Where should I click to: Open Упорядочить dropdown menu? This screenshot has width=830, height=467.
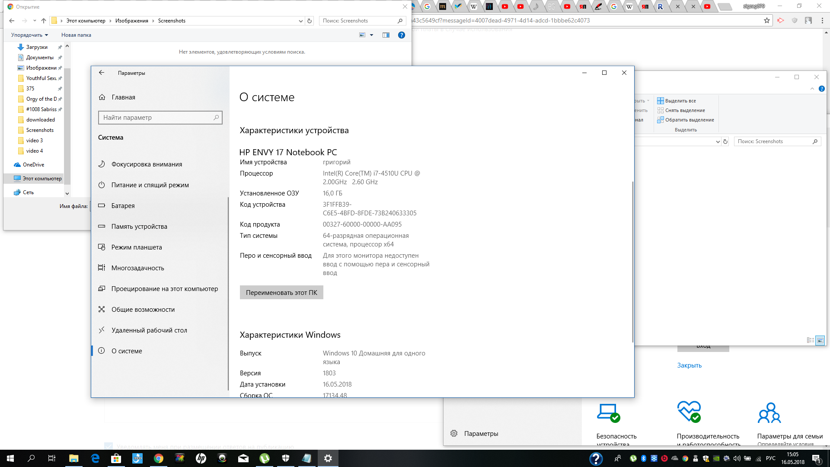pos(30,35)
